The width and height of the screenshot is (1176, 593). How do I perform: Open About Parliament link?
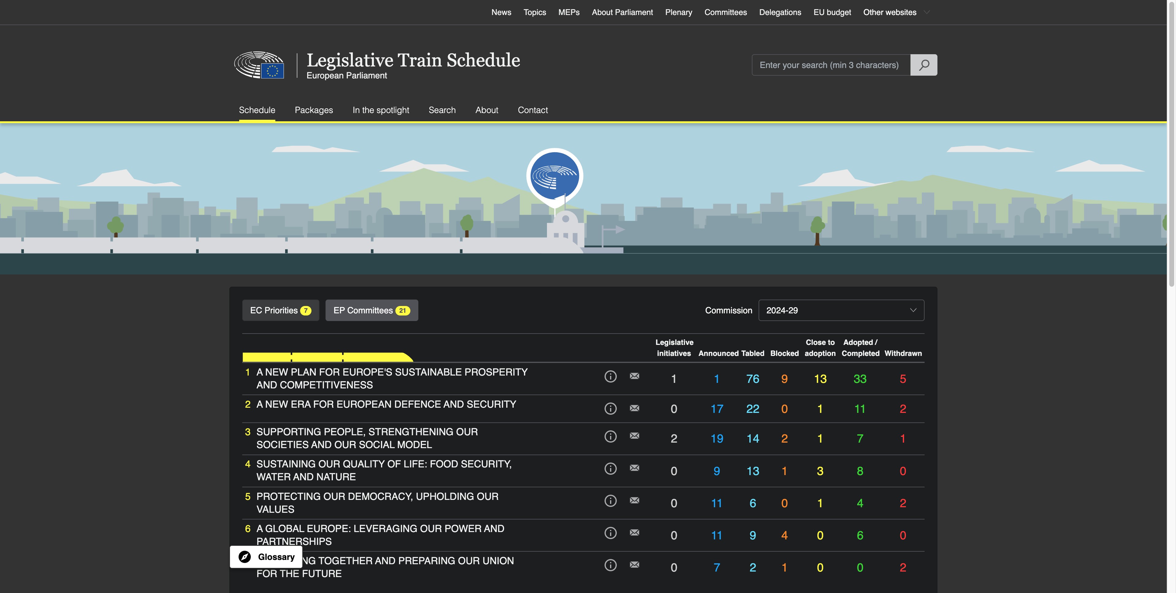[x=622, y=12]
